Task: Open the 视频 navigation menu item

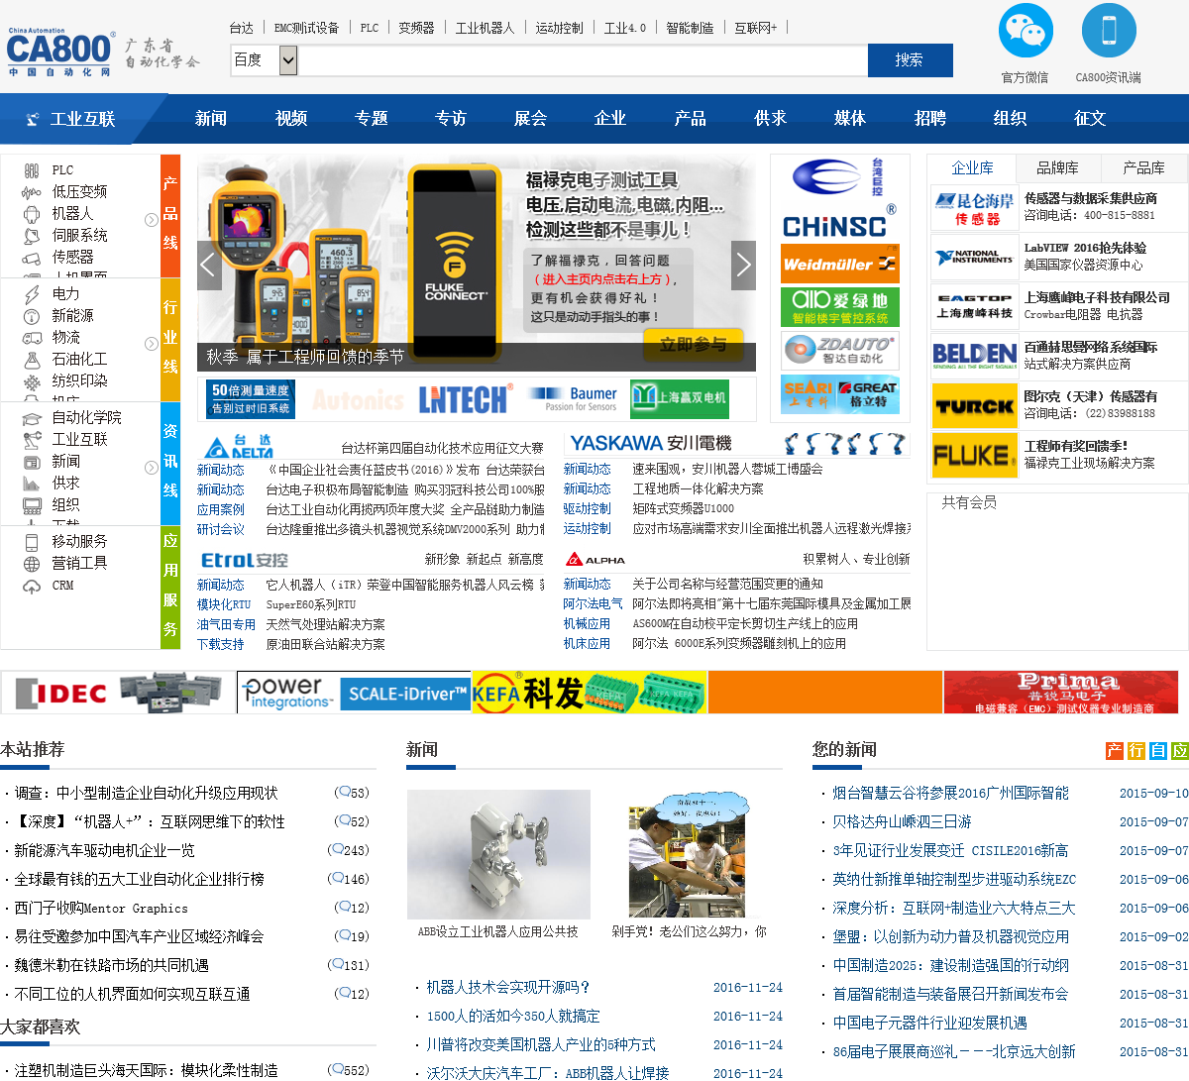Action: [291, 119]
